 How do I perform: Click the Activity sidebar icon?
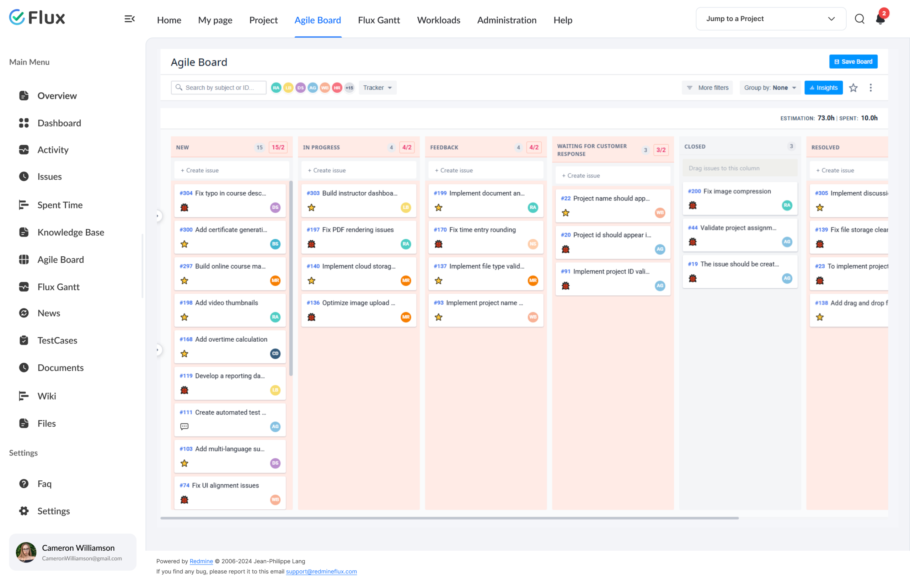tap(24, 150)
